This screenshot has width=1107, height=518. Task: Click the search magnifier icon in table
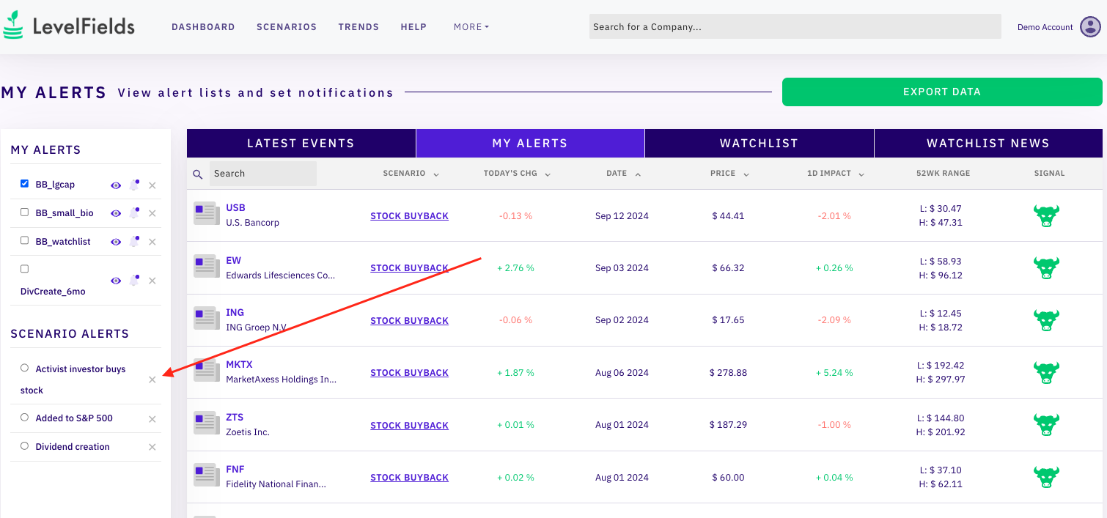[197, 174]
